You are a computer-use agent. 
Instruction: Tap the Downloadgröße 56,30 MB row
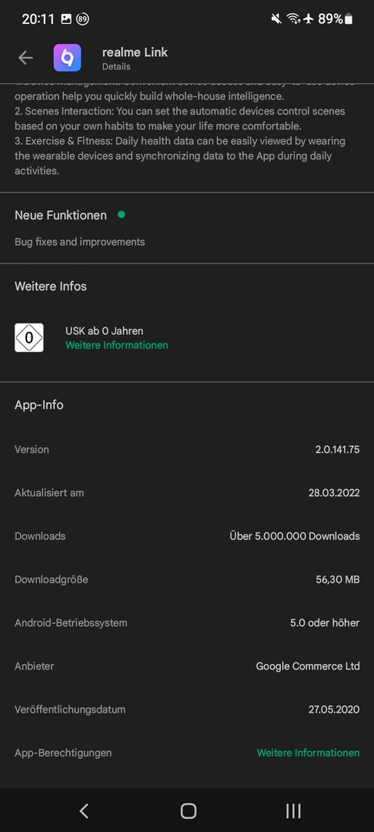[x=187, y=579]
